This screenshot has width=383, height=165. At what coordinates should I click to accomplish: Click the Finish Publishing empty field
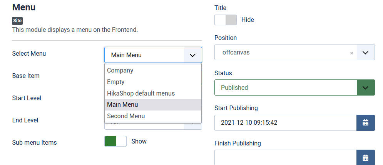click(285, 157)
